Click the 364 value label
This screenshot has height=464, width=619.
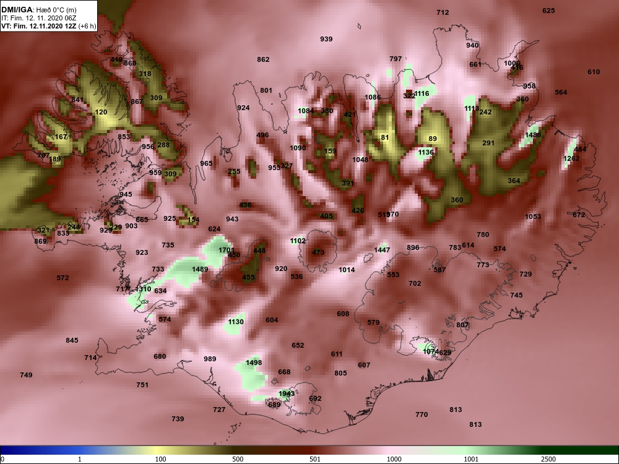tap(514, 181)
